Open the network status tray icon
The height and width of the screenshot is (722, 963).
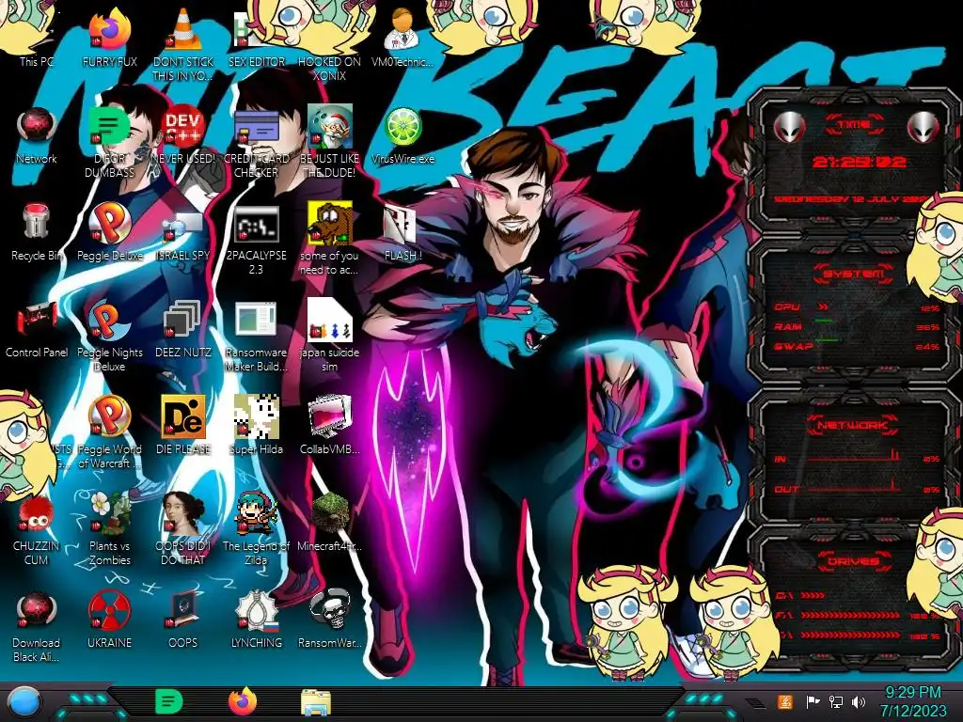(x=835, y=701)
